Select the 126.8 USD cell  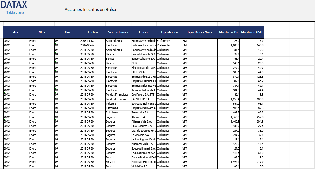252,77
